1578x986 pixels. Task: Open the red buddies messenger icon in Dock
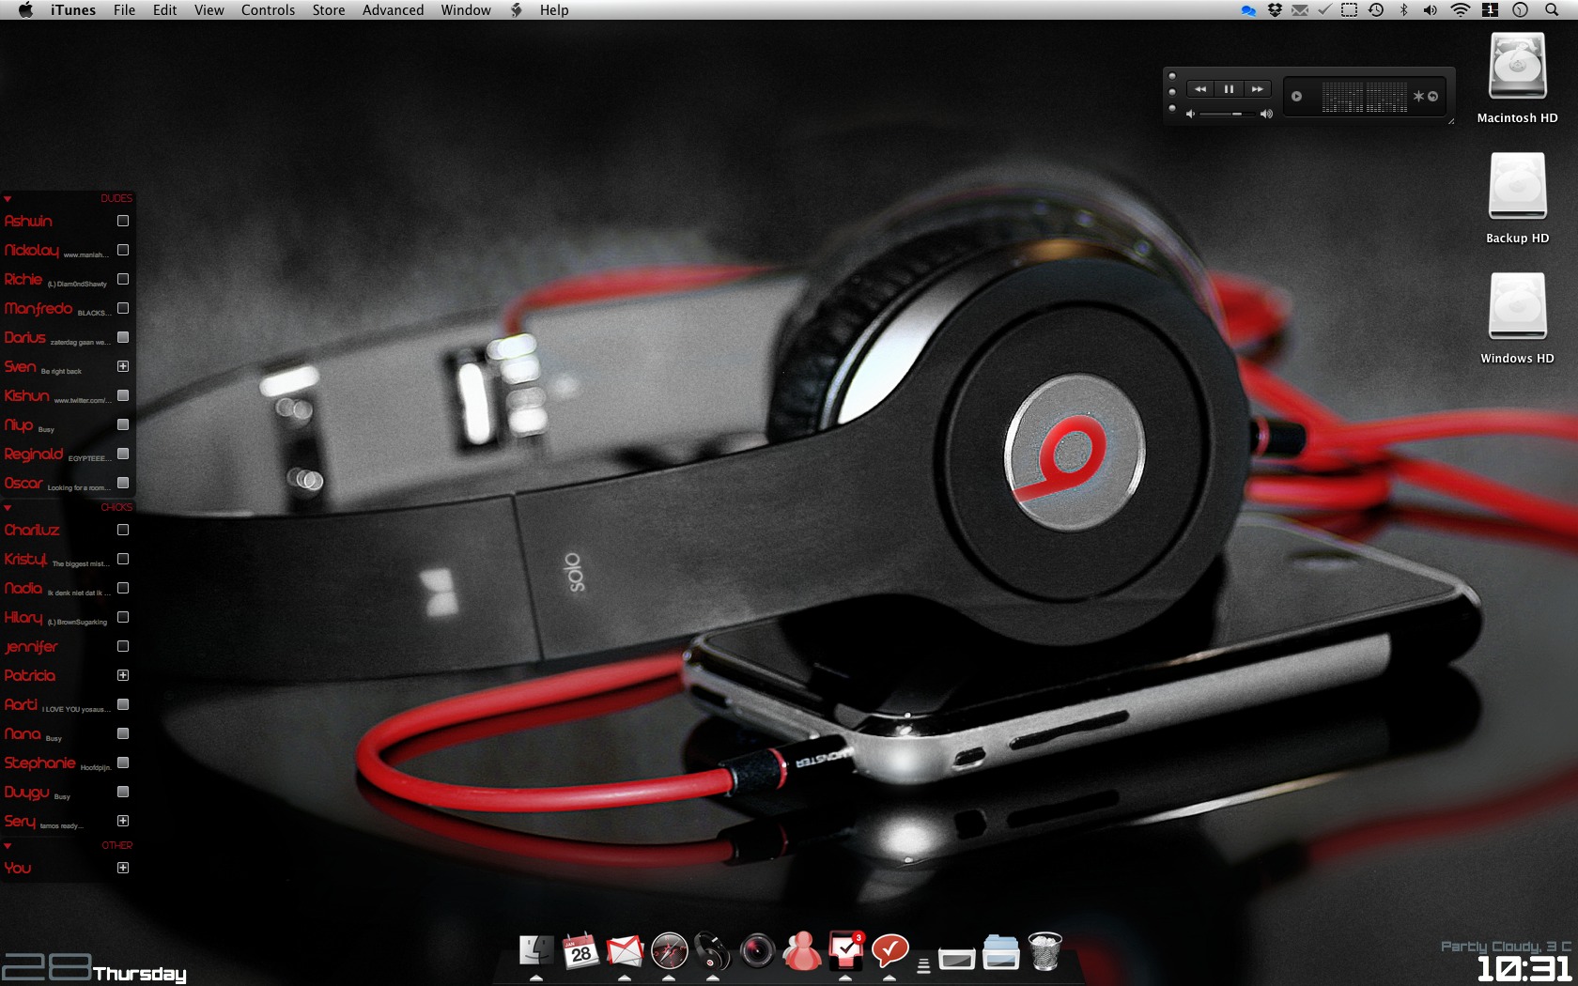pyautogui.click(x=801, y=950)
